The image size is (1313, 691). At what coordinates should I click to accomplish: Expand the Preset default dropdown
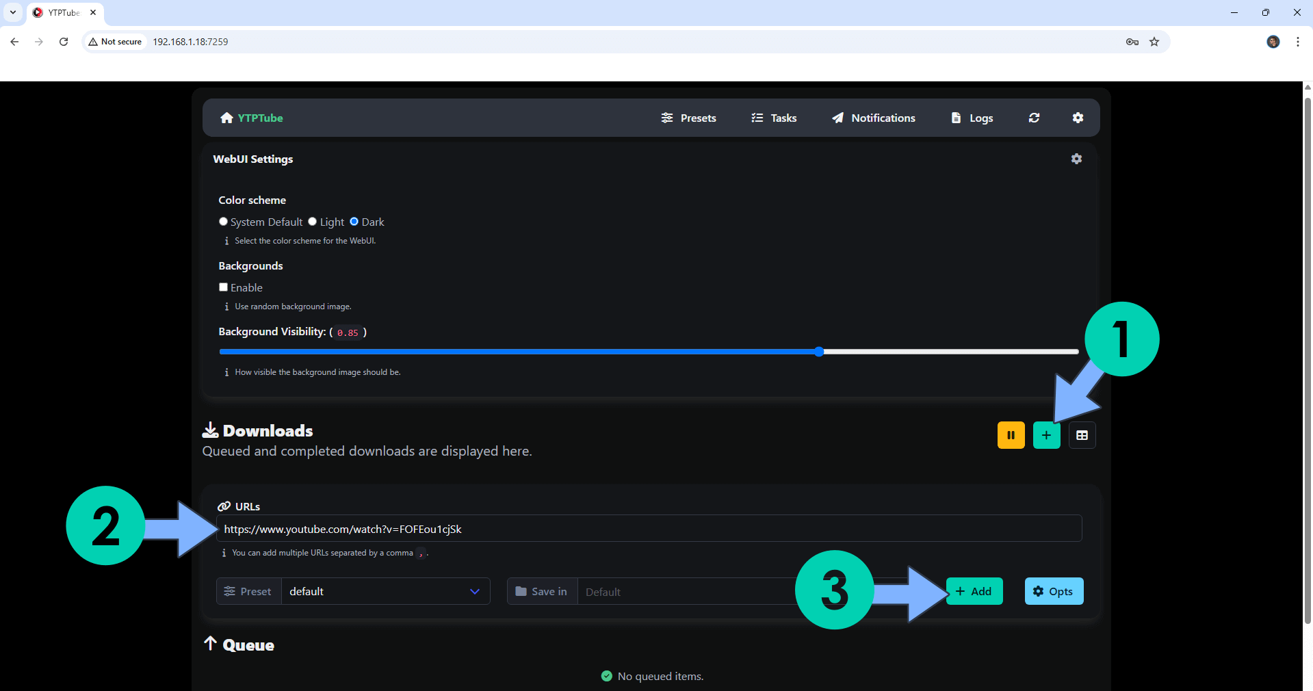[x=385, y=591]
